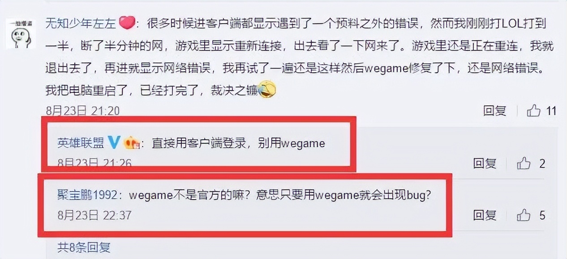Expand the 共8条回复 replies thread

click(84, 246)
